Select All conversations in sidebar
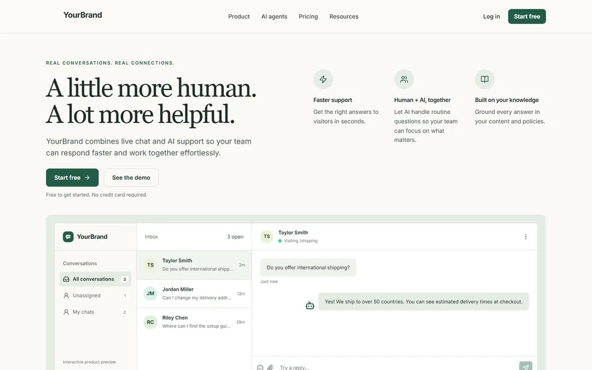Viewport: 592px width, 370px height. pos(95,279)
